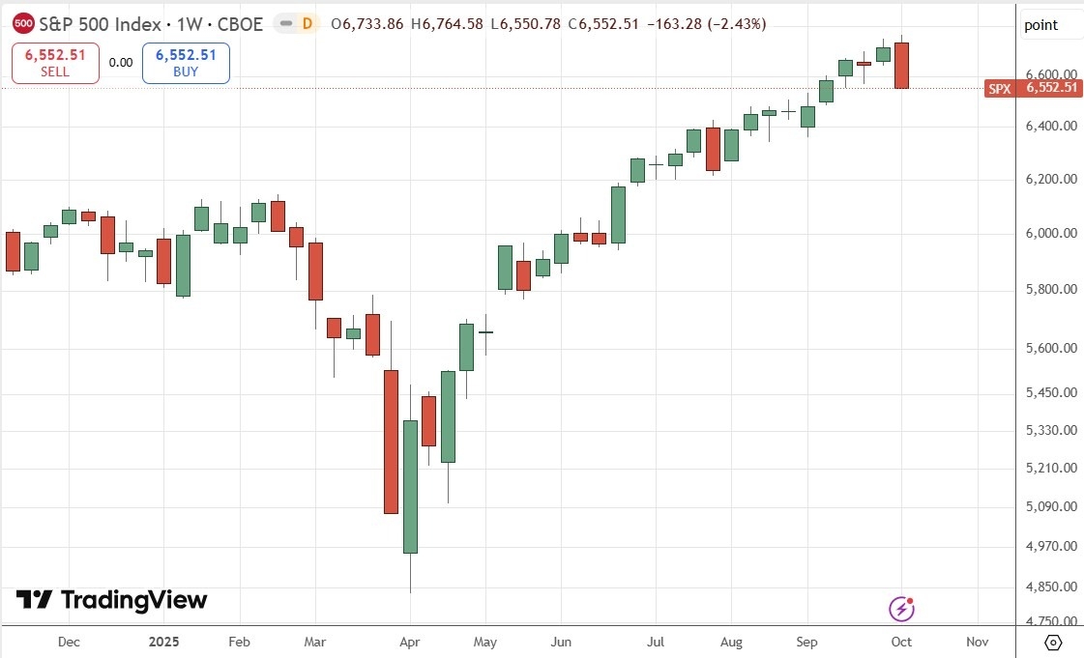Screen dimensions: 1084x658
Task: Click the red dot on flash icon
Action: (909, 602)
